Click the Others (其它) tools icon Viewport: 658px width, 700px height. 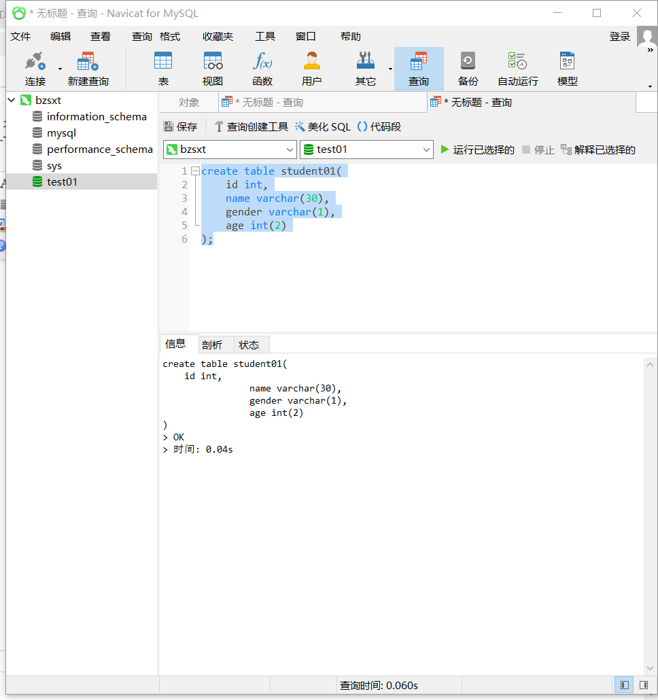(x=365, y=61)
